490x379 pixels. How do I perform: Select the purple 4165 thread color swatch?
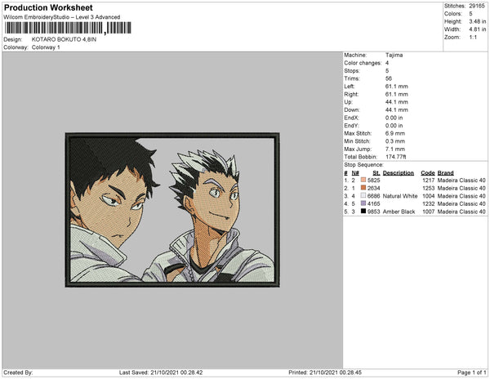click(363, 203)
